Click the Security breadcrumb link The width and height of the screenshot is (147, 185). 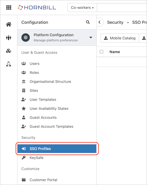pyautogui.click(x=115, y=22)
